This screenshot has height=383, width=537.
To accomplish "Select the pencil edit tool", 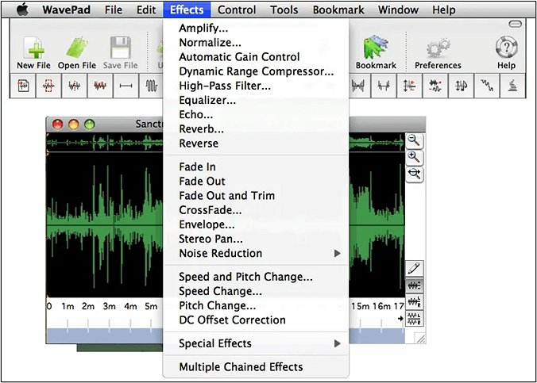I will tap(415, 269).
